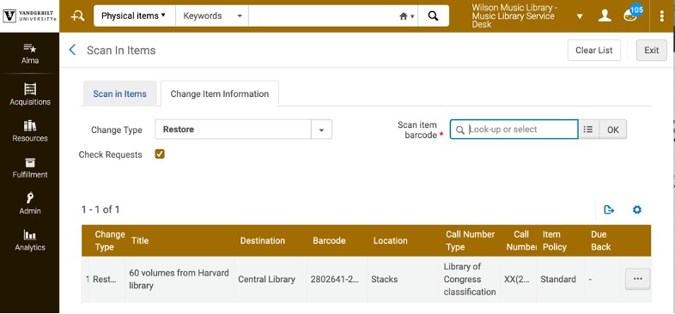Open table column settings gear
The width and height of the screenshot is (675, 314).
[x=637, y=209]
